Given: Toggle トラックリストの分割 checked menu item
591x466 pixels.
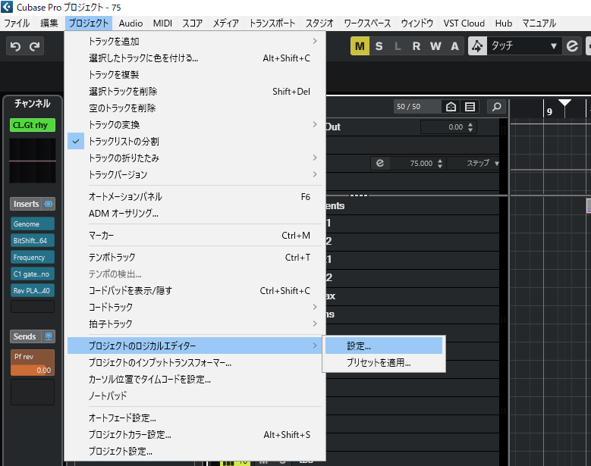Looking at the screenshot, I should tap(124, 141).
